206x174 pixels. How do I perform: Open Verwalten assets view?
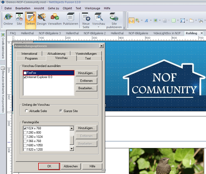tap(55, 19)
